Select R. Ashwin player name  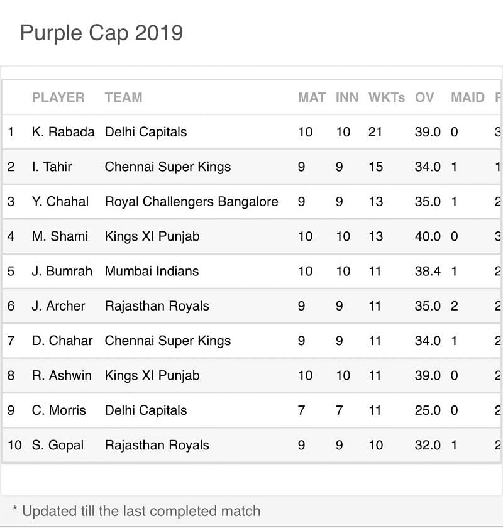point(62,375)
